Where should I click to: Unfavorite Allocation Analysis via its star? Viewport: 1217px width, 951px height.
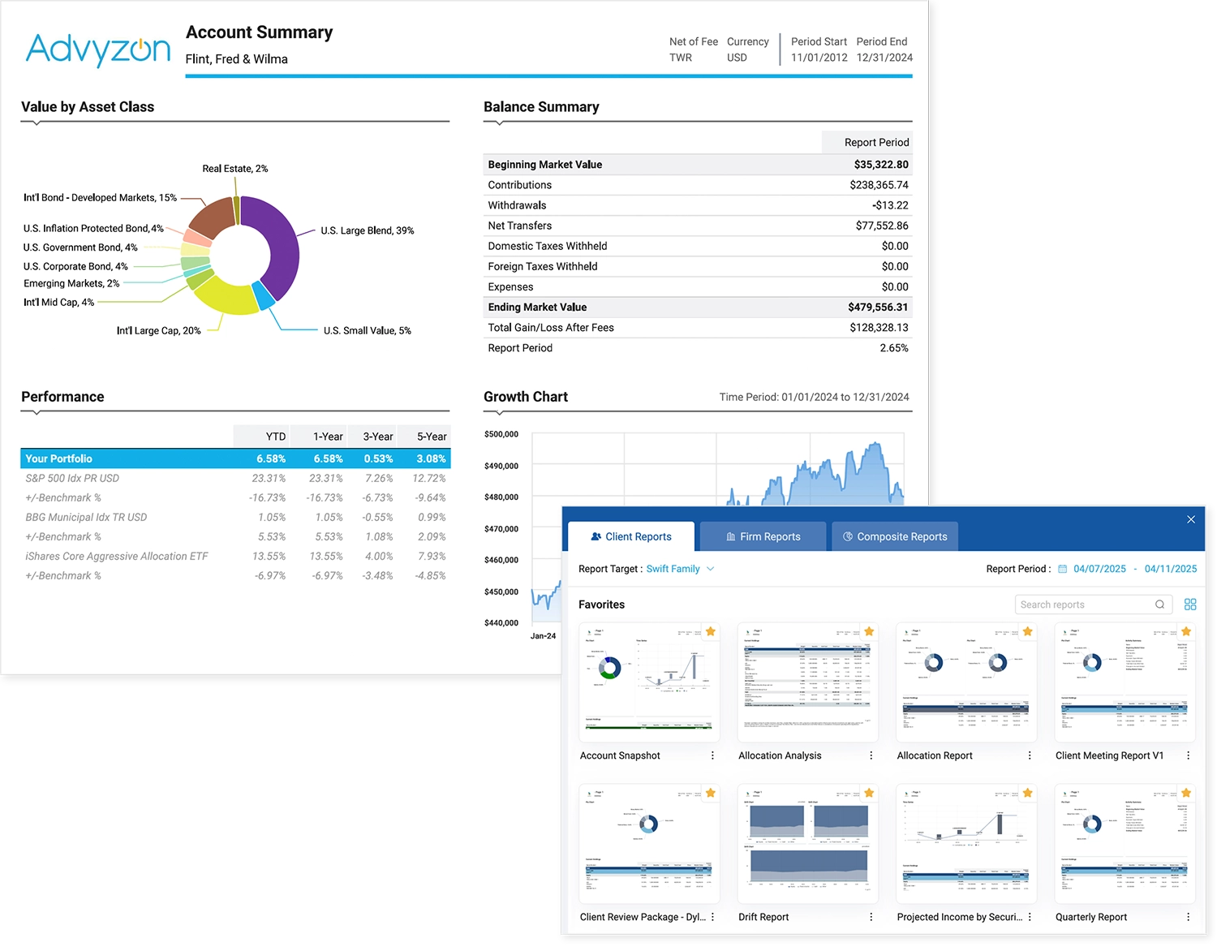tap(869, 631)
